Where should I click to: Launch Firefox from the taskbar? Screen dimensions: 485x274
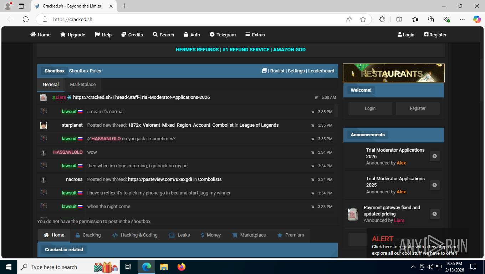pyautogui.click(x=182, y=267)
